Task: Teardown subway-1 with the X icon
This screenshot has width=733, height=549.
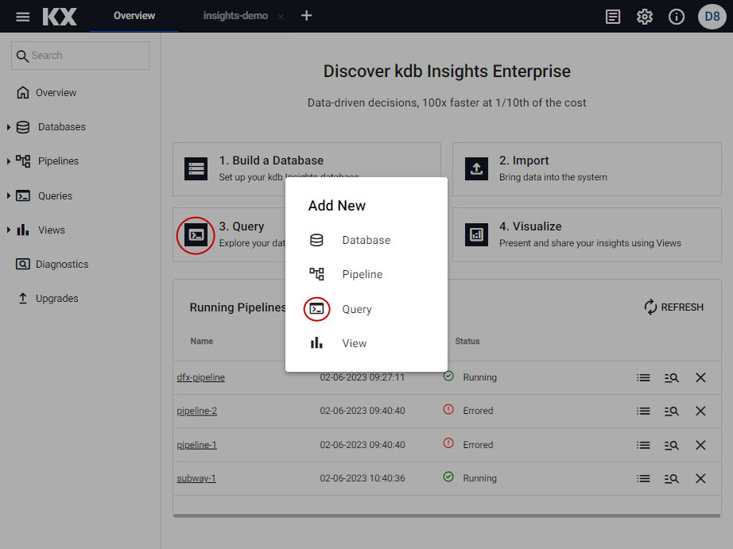Action: pyautogui.click(x=700, y=478)
